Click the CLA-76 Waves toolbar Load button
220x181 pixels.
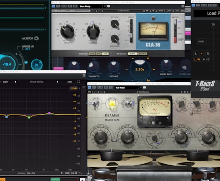coord(169,11)
